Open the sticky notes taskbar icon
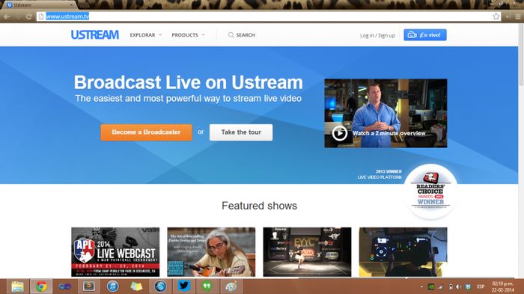 point(136,287)
